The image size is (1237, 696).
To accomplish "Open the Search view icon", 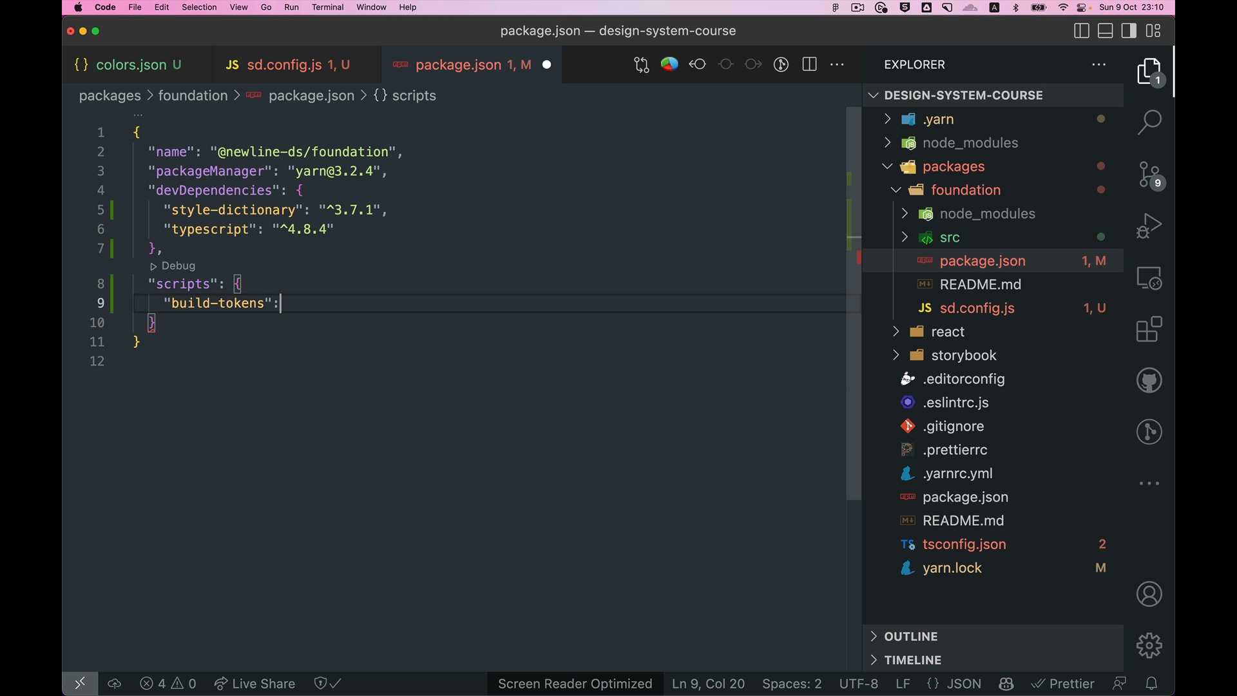I will click(x=1149, y=122).
